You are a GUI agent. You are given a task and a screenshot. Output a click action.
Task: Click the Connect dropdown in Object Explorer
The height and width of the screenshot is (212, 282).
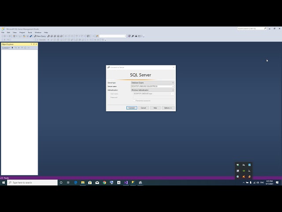6,48
